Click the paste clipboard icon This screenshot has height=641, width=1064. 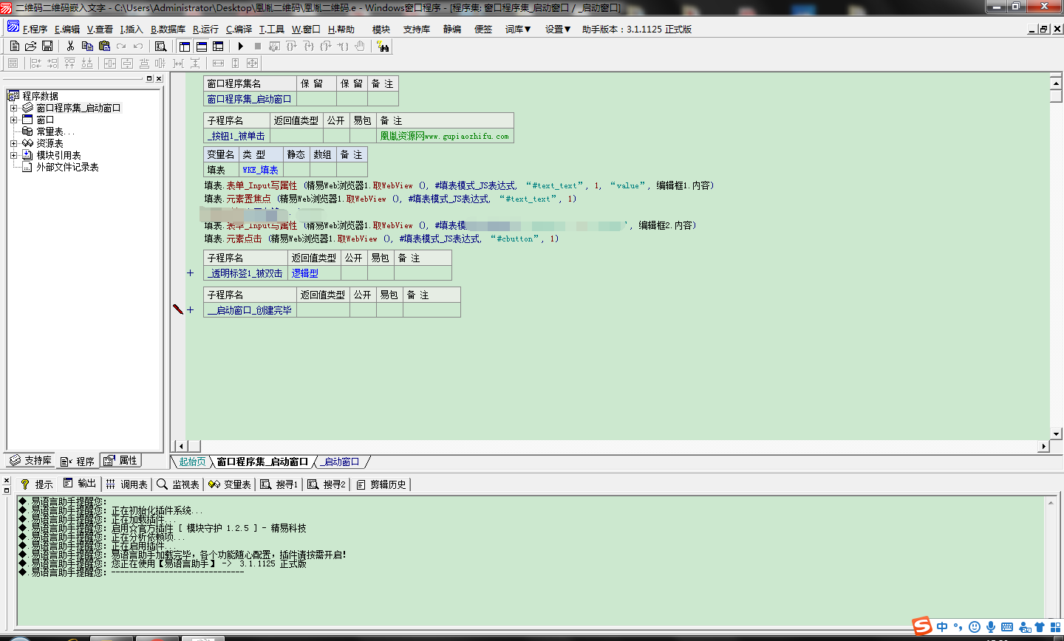104,46
